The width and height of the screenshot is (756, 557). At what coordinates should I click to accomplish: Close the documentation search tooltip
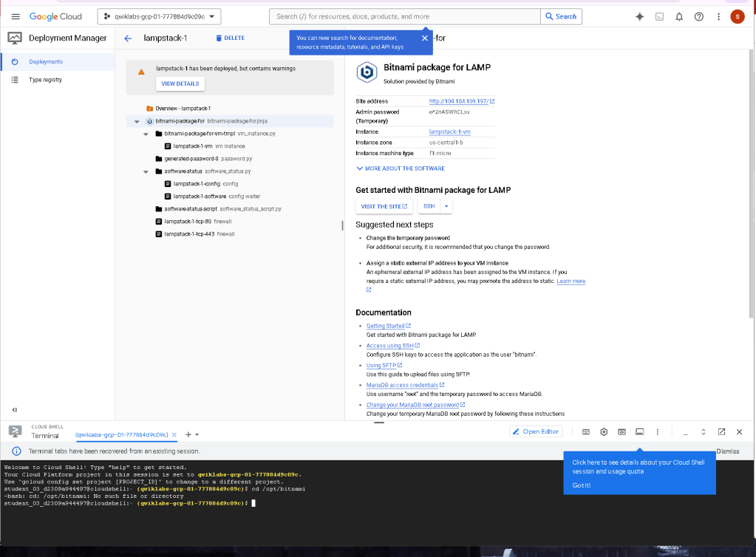(x=425, y=38)
